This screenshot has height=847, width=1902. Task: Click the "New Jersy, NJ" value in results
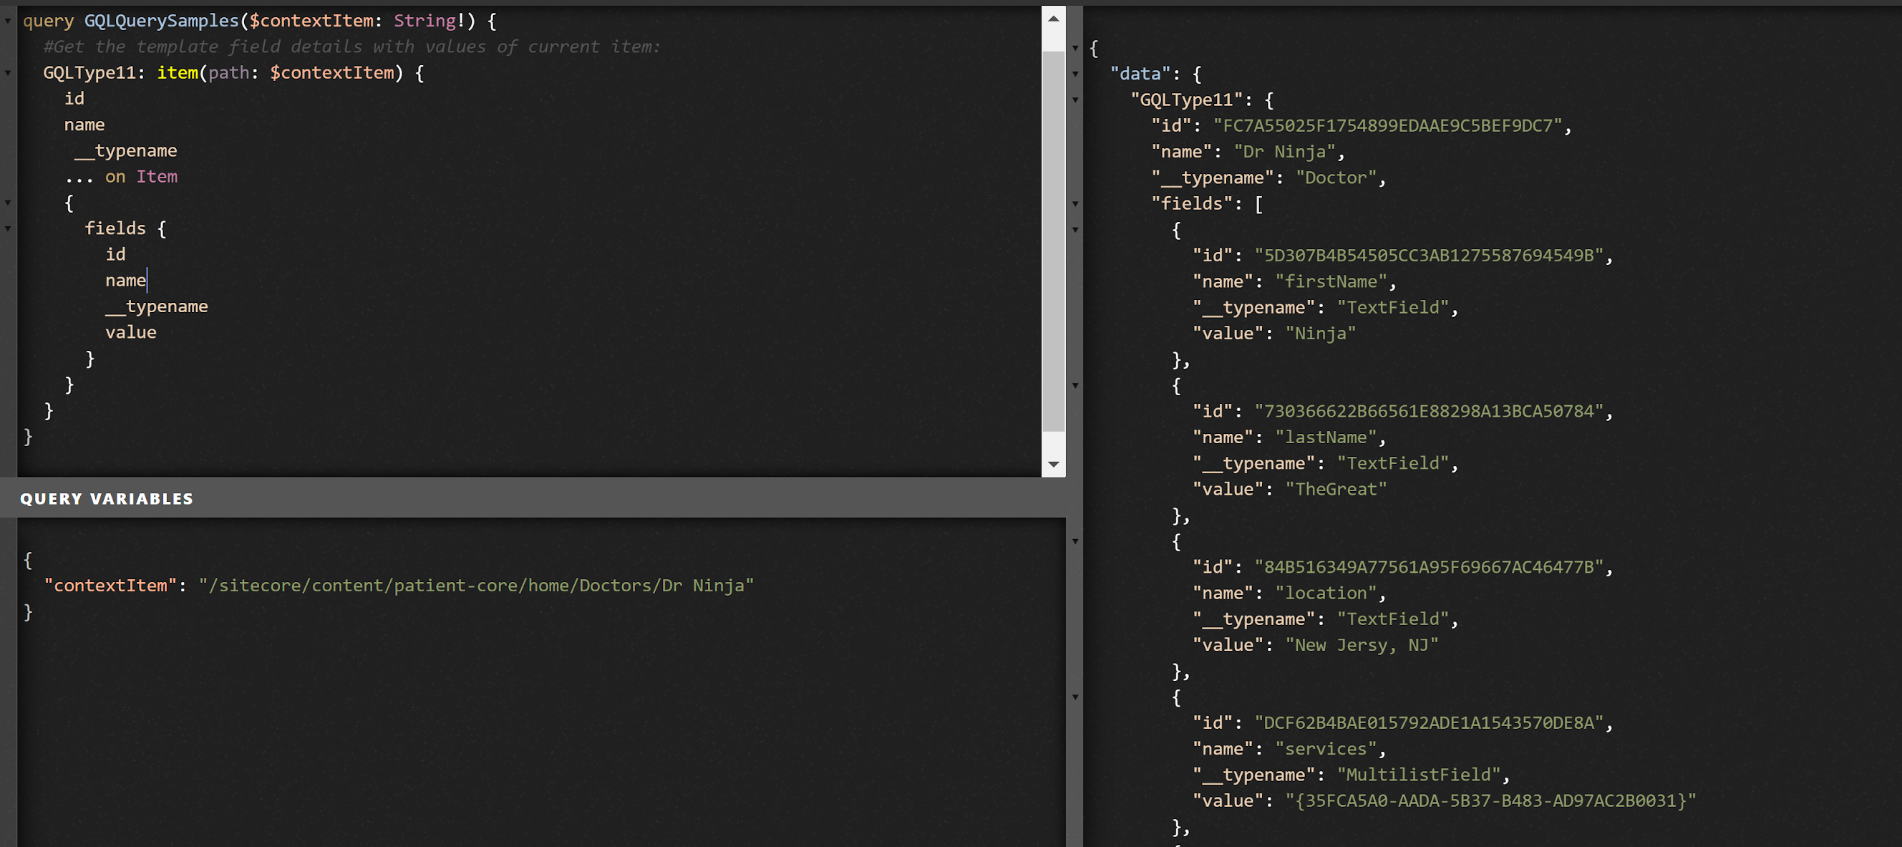(1362, 644)
